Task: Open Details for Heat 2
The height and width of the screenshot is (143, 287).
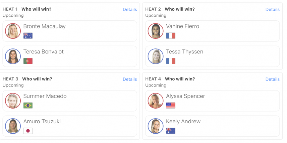Action: (x=273, y=9)
